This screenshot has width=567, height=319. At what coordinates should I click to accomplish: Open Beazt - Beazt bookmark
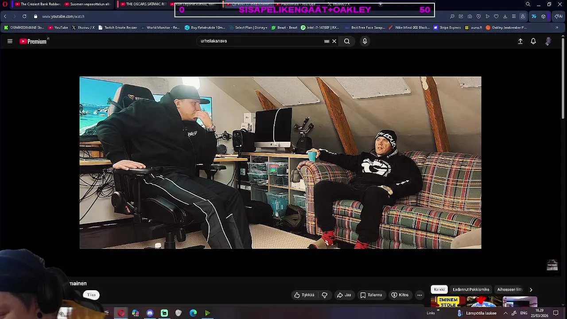284,27
